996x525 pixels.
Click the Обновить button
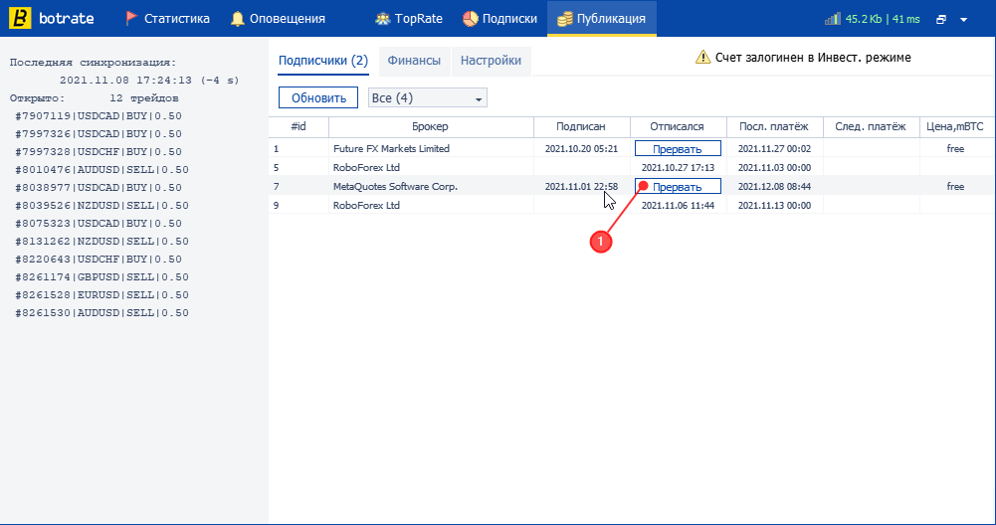[318, 97]
